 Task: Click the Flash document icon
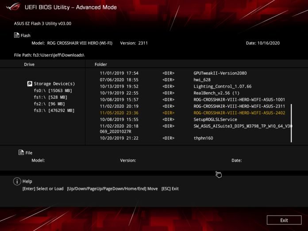[x=17, y=35]
